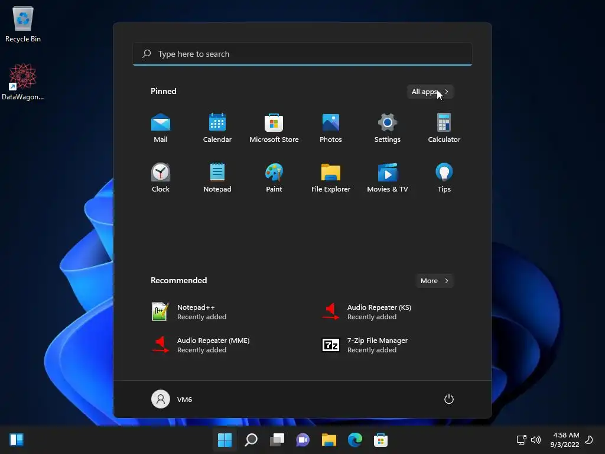Launch the Calculator app

(444, 128)
